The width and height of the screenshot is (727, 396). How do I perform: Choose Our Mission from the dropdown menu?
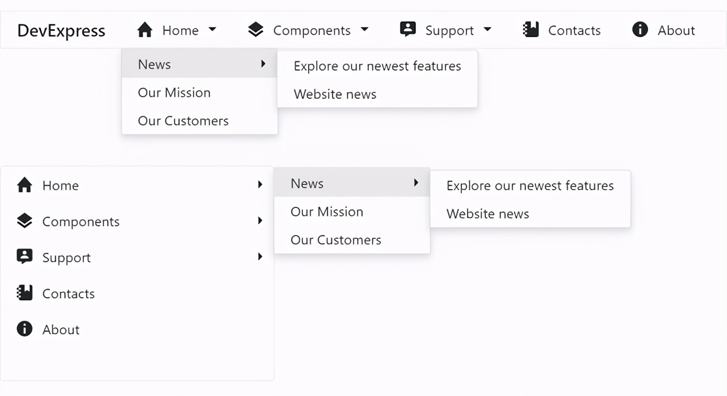[174, 92]
